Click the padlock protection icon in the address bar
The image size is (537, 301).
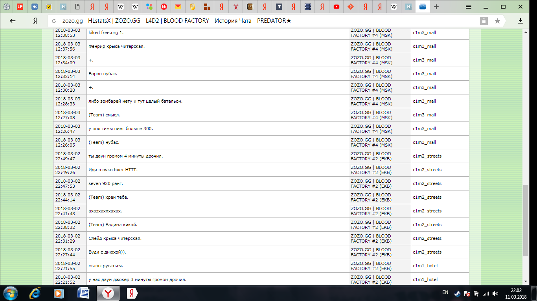(x=484, y=21)
